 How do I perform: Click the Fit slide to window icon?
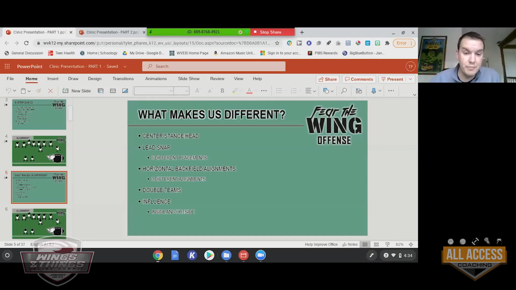[x=411, y=244]
